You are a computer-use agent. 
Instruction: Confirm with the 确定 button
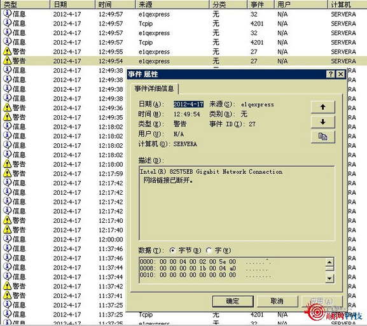[x=233, y=301]
